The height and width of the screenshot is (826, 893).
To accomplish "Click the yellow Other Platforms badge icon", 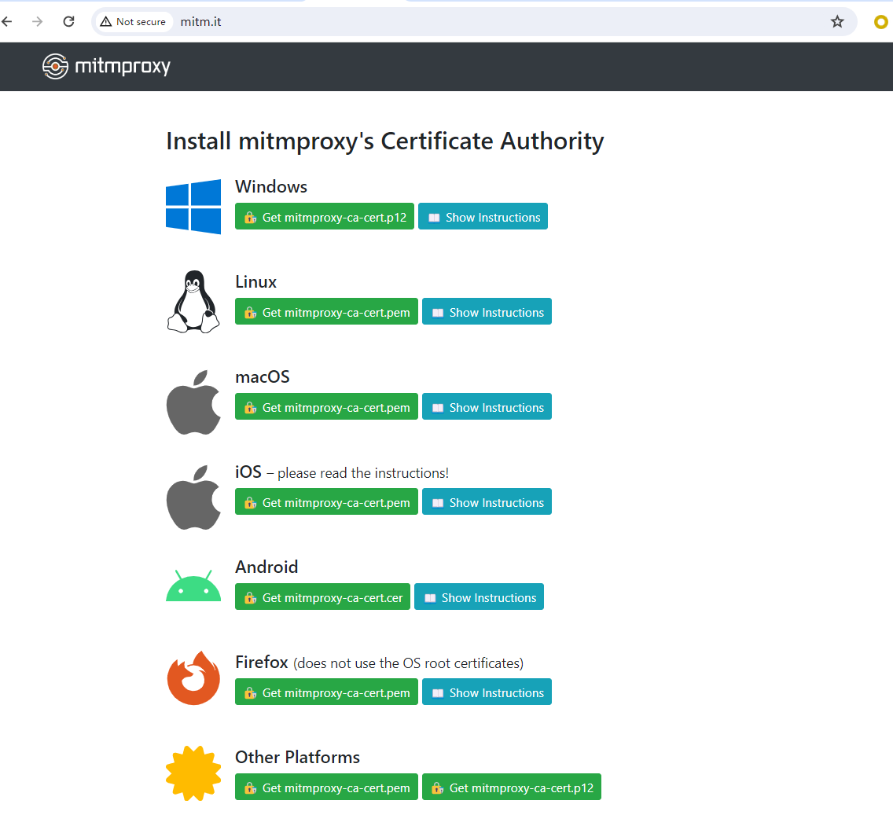I will [x=193, y=773].
